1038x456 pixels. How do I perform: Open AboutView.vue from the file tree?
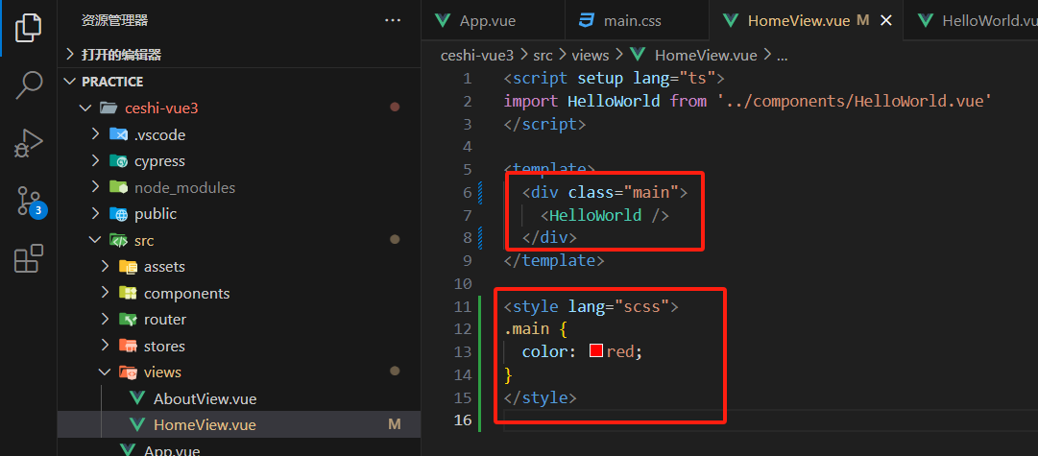pyautogui.click(x=205, y=399)
